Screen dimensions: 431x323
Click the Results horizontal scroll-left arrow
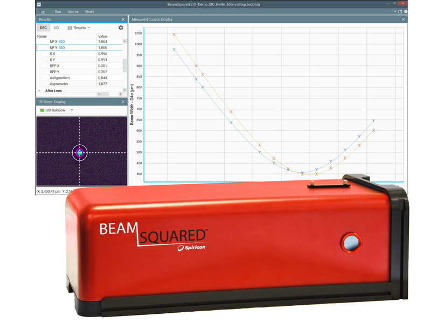(x=99, y=94)
